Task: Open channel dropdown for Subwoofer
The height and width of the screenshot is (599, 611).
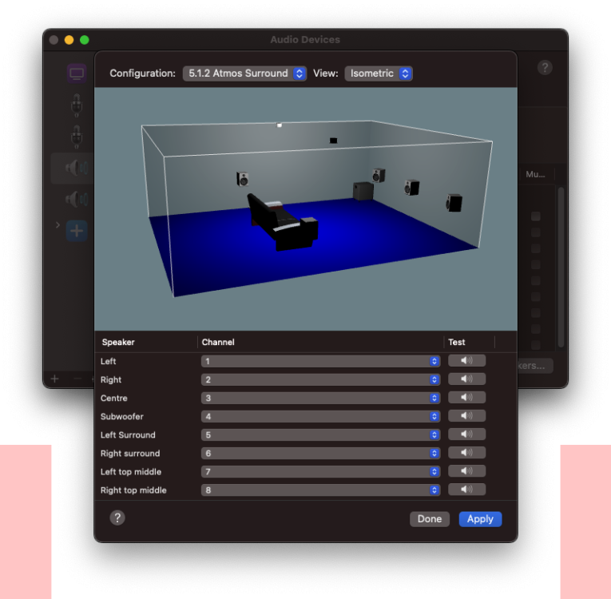Action: click(321, 416)
